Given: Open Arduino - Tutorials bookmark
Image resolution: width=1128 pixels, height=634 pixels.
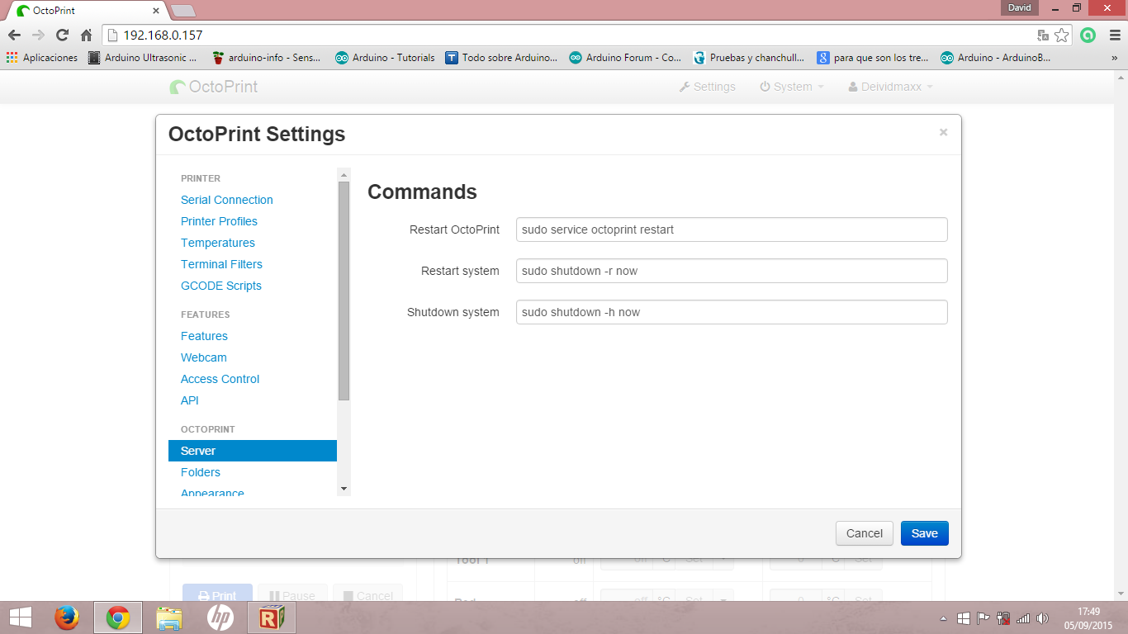Looking at the screenshot, I should coord(386,58).
